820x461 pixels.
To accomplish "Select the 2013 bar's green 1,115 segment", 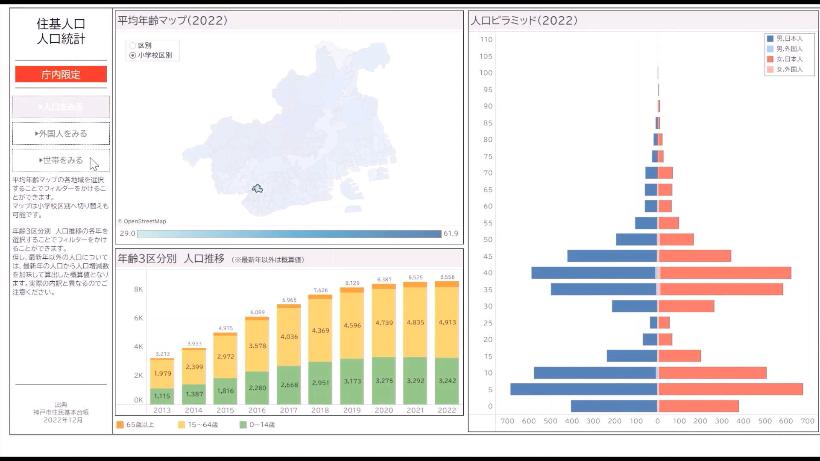I will pos(162,396).
